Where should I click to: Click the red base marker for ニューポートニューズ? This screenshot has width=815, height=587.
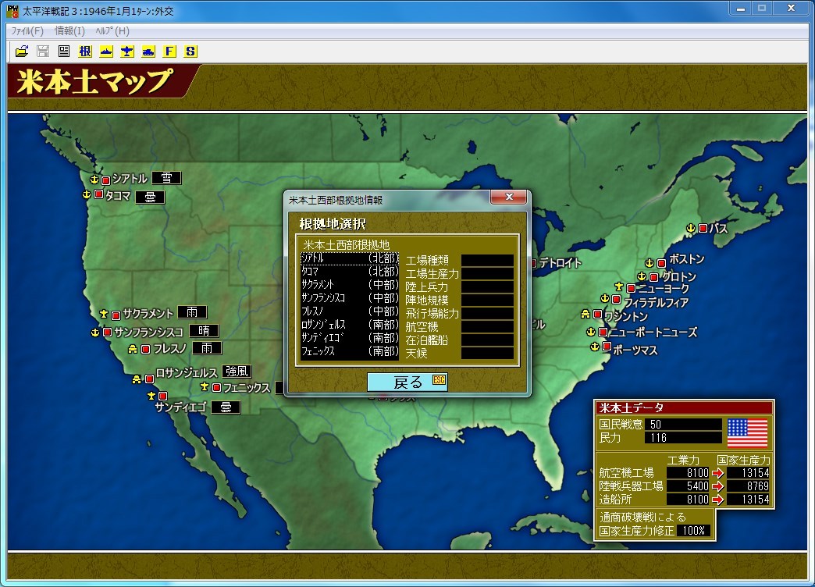603,332
